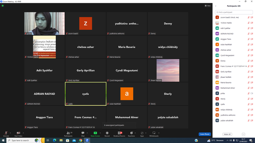Click the Unmute microphone icon
255x143 pixels.
tap(6, 133)
